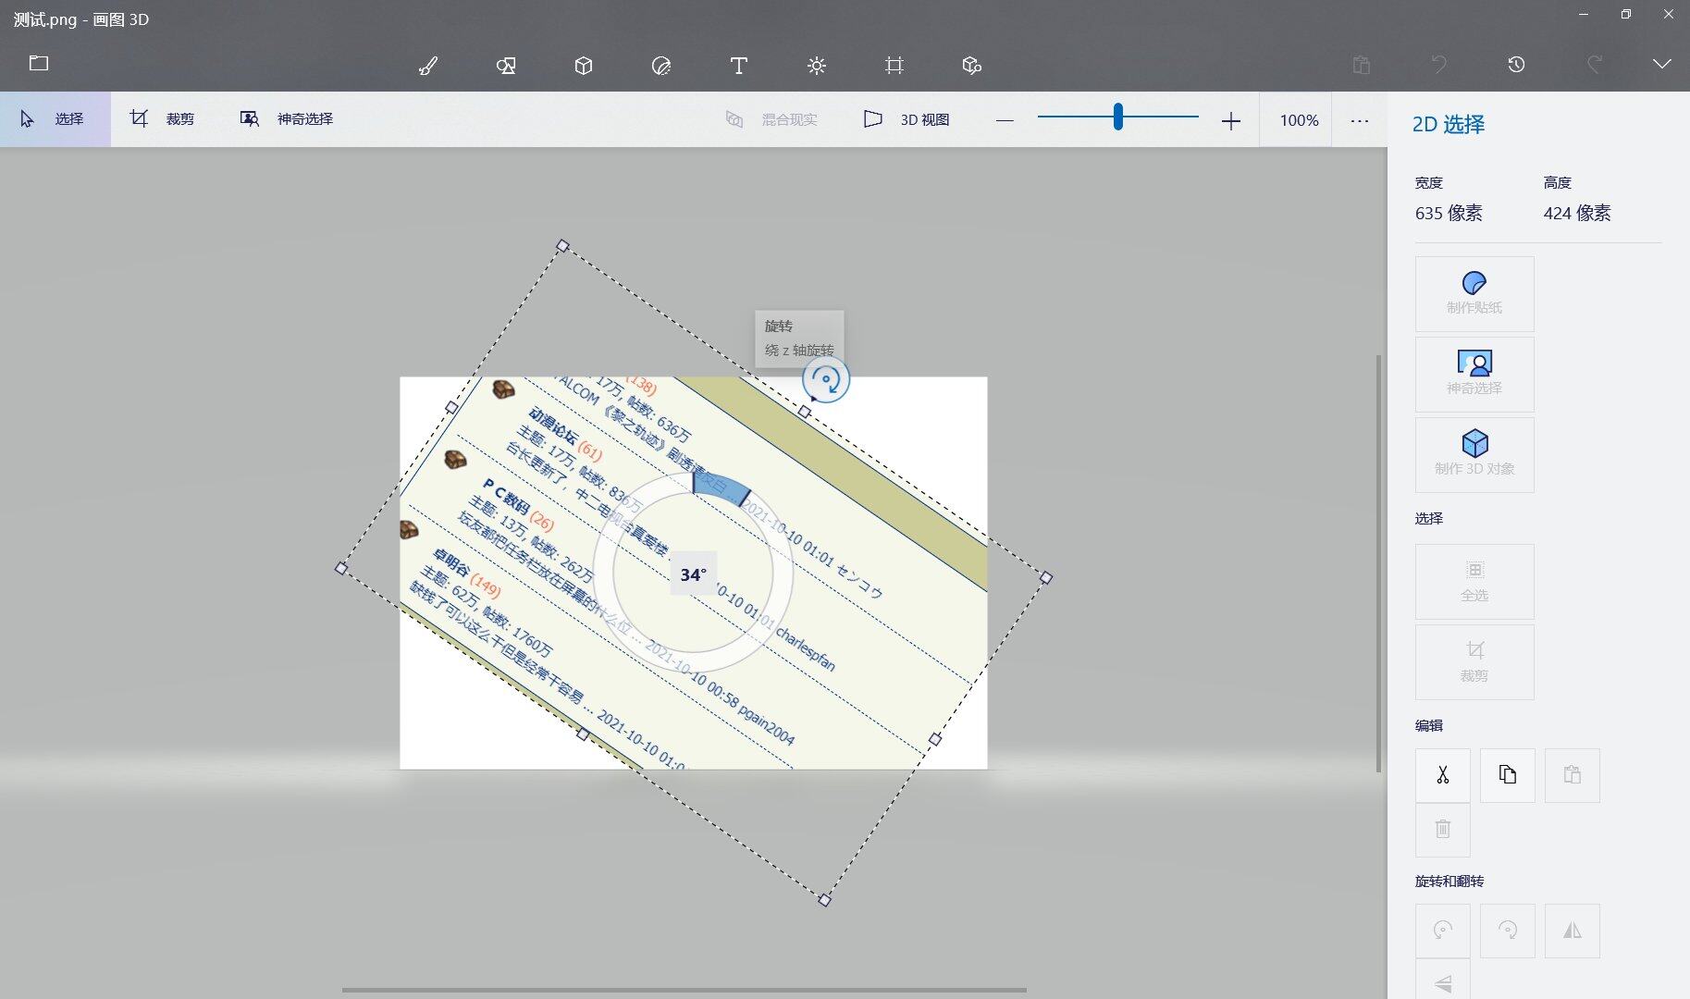Click the 635 像素 width value
This screenshot has height=999, width=1690.
coord(1449,214)
